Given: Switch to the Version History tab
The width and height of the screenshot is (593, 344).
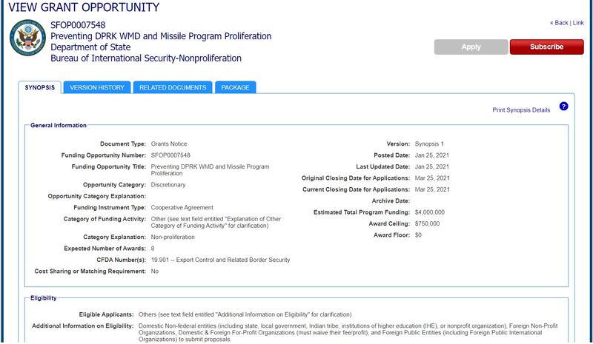Looking at the screenshot, I should 96,87.
